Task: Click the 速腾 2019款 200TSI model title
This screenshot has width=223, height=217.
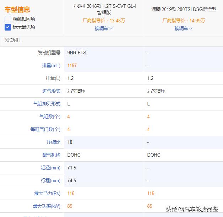Action: (x=184, y=9)
